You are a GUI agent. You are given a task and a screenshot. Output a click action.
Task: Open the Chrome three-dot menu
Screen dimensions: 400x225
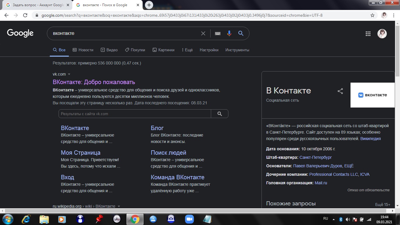pos(394,15)
